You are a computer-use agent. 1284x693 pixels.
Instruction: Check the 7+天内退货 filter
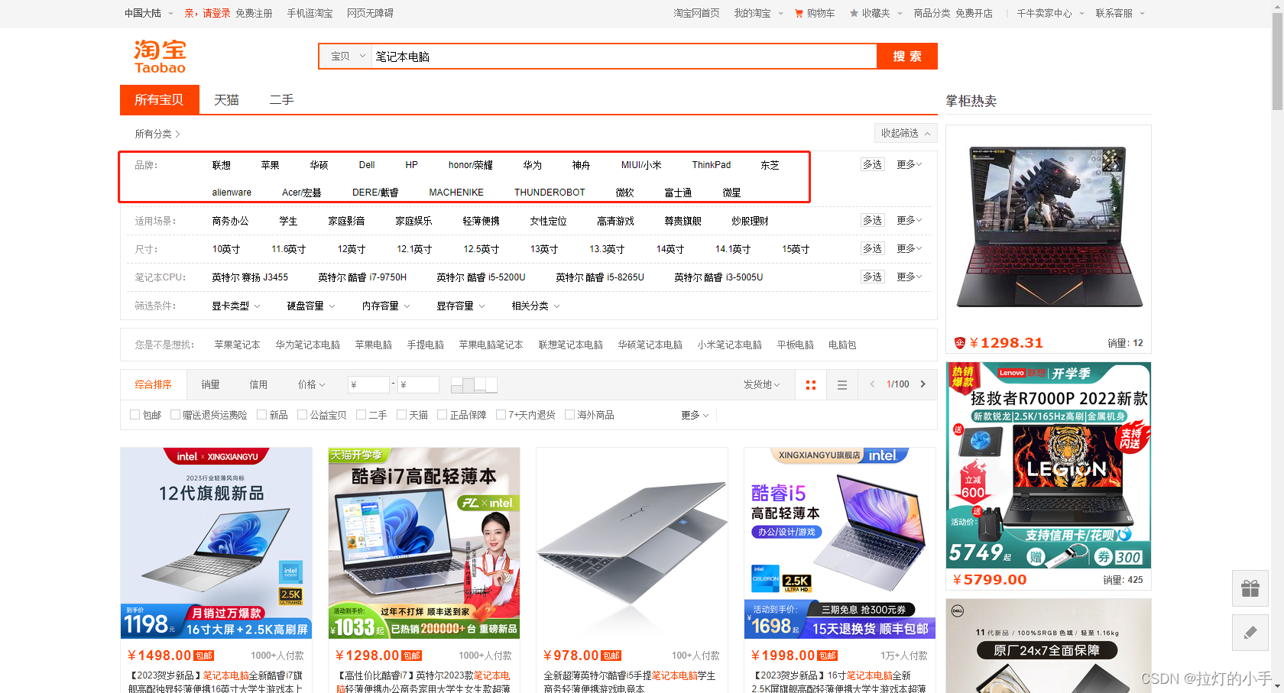click(501, 415)
